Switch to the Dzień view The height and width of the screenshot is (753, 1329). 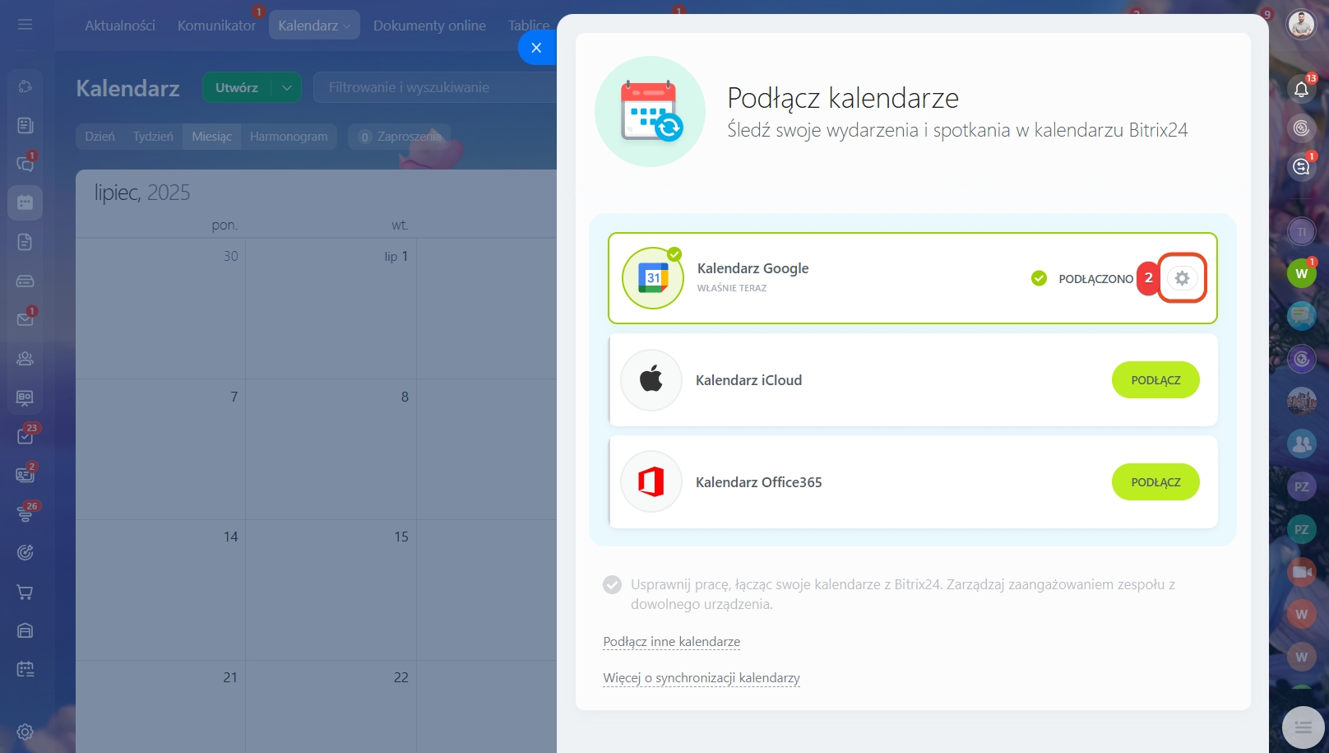tap(100, 137)
